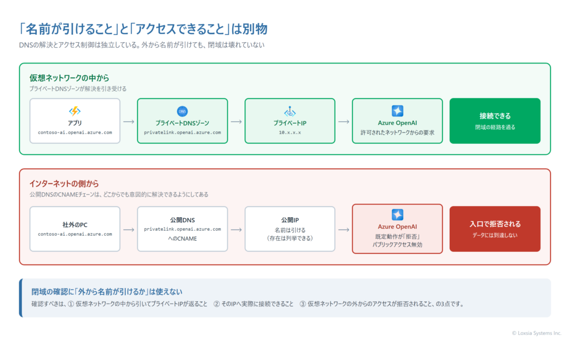
Task: Click the Azure OpenAI icon in the green section
Action: [397, 111]
